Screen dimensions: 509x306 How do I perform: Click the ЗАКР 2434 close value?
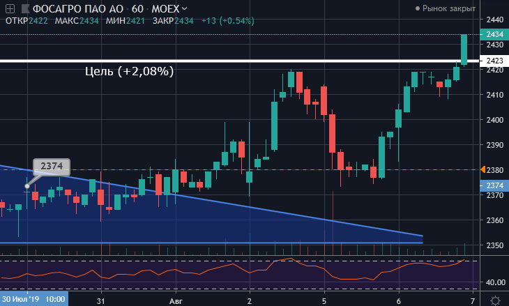tap(173, 21)
